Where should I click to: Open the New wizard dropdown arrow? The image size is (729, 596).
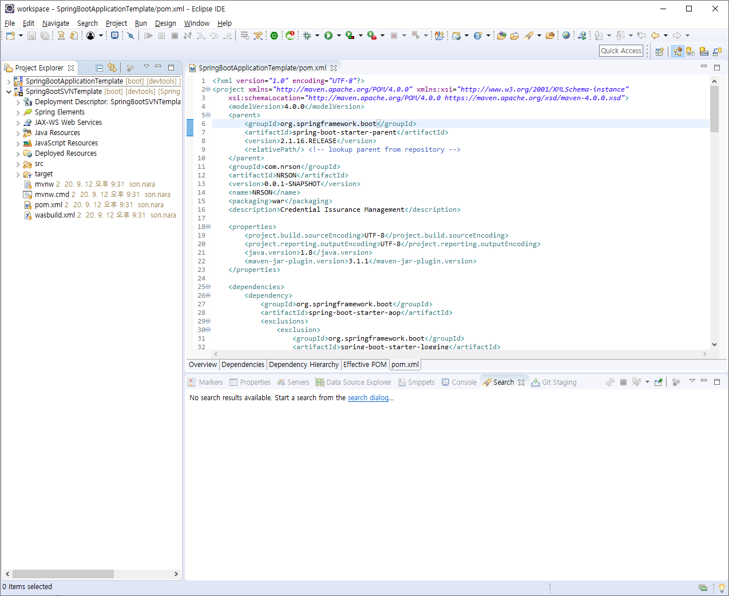pos(21,35)
